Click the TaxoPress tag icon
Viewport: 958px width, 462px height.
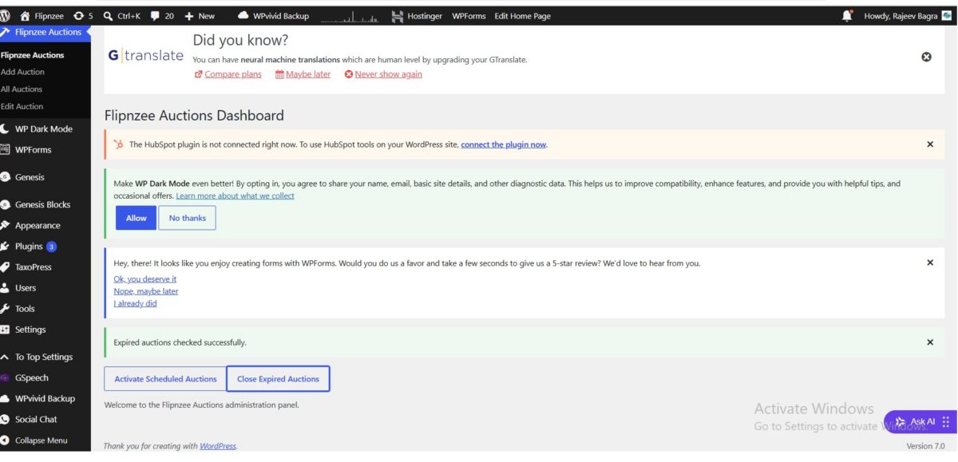6,267
